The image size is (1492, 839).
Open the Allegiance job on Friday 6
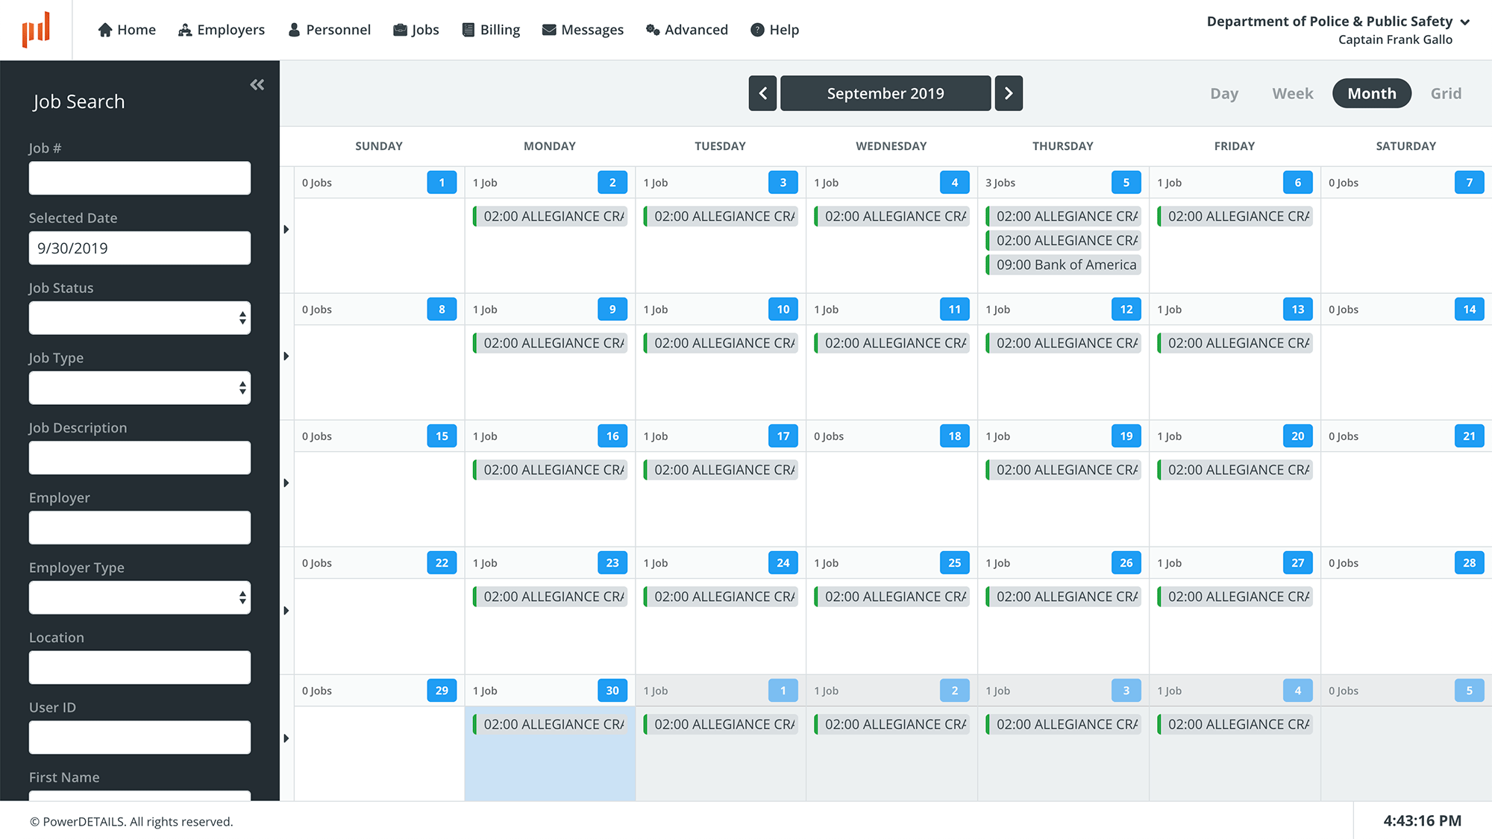point(1235,216)
